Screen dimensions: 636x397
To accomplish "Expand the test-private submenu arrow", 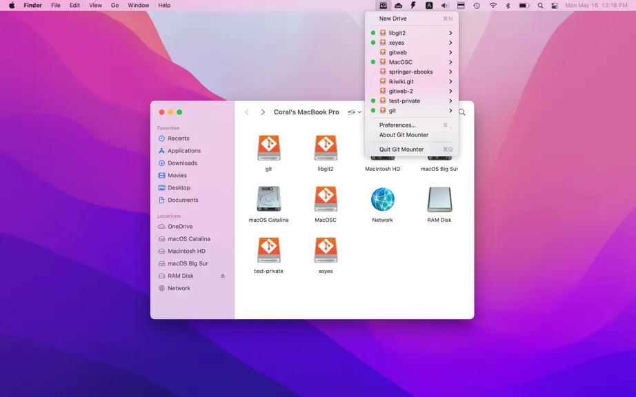I will [450, 101].
